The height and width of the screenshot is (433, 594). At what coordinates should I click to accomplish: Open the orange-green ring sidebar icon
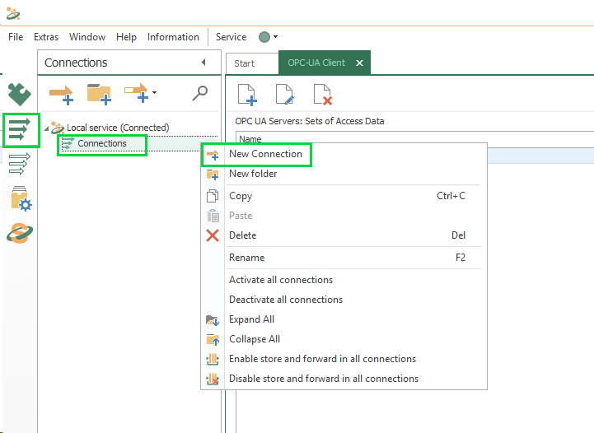click(20, 233)
